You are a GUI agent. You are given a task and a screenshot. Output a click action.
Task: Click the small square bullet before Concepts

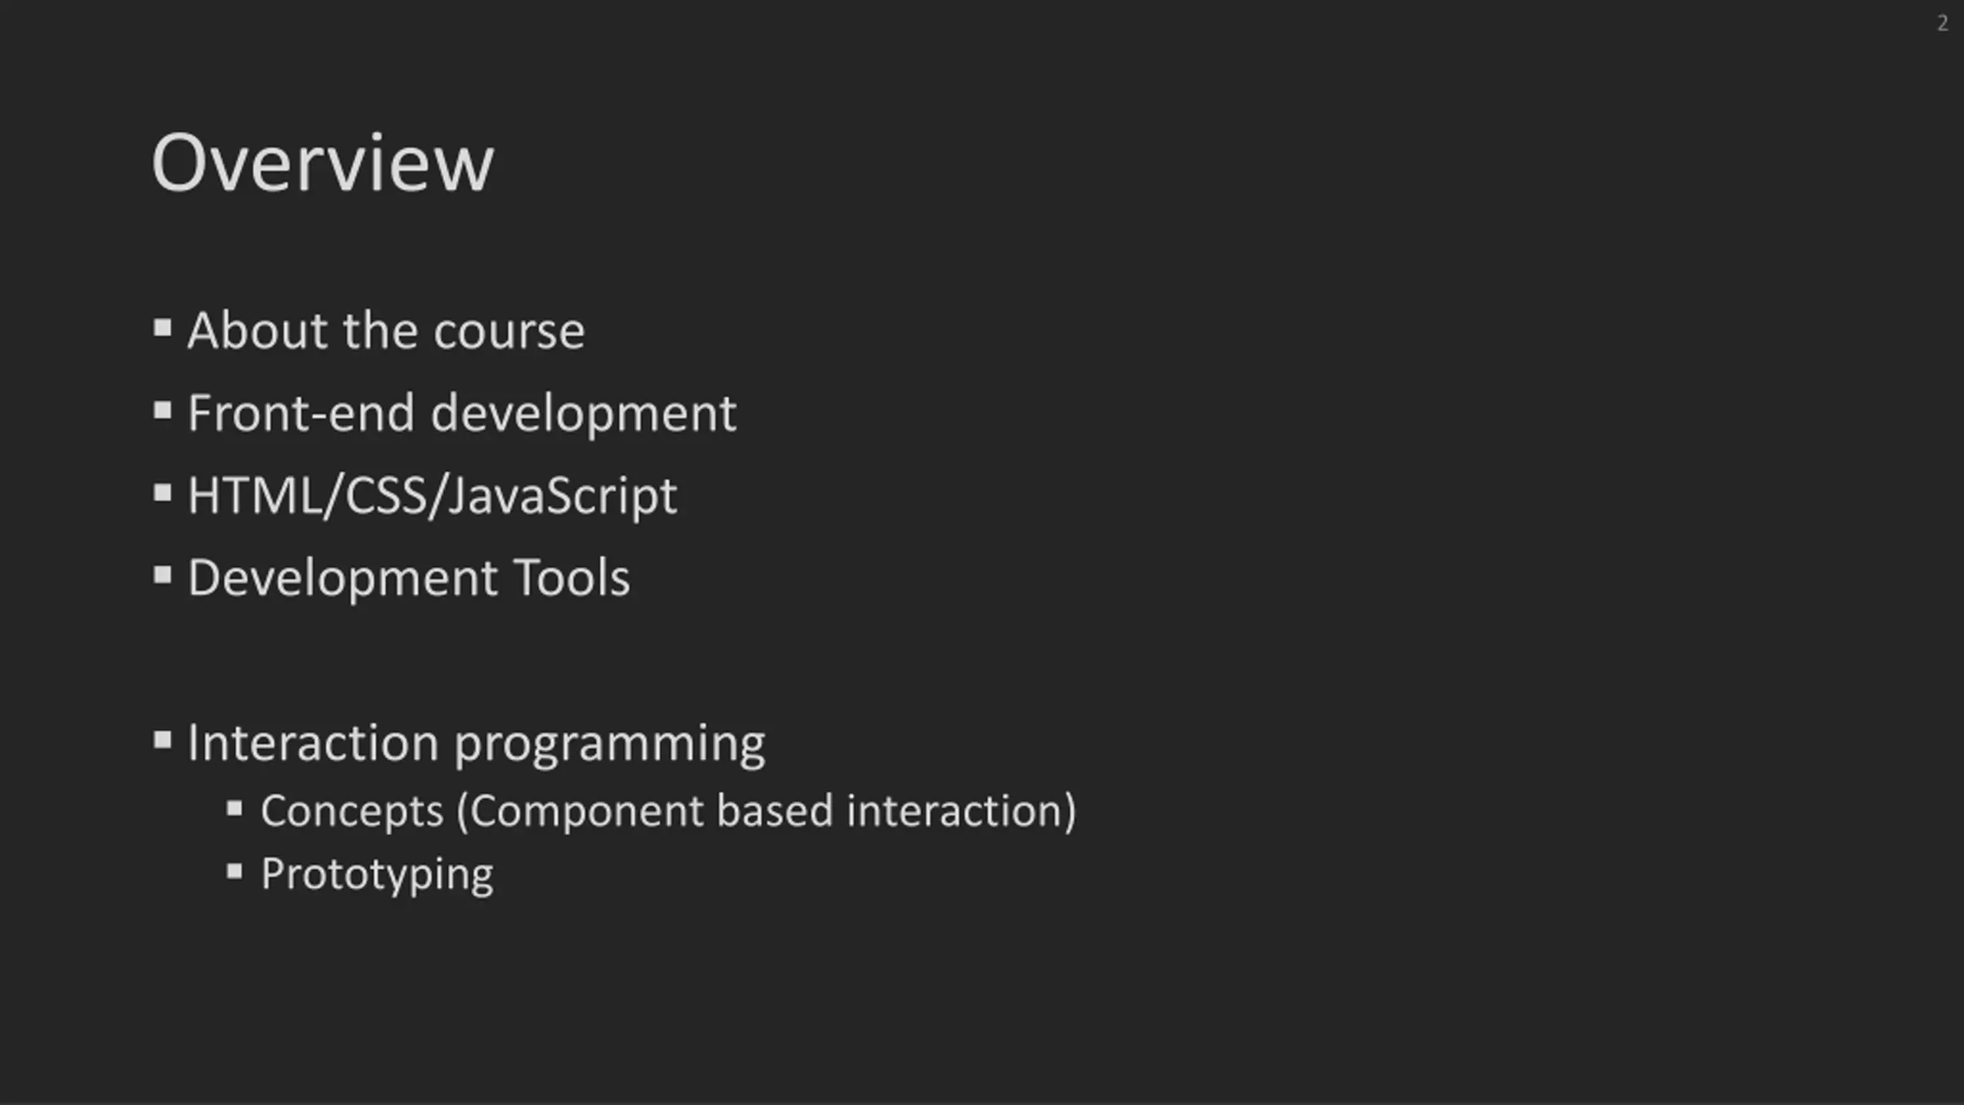pos(235,809)
